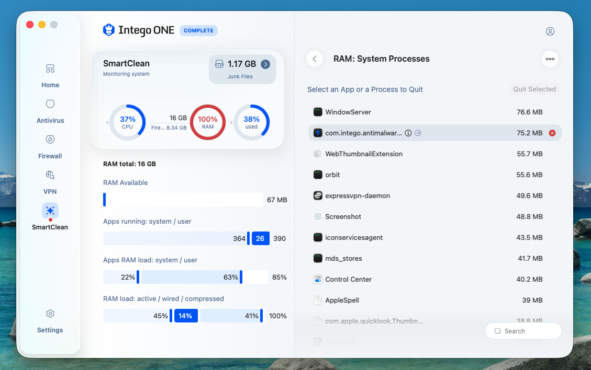591x370 pixels.
Task: Click the 1.17 GB junk files value
Action: [x=242, y=64]
